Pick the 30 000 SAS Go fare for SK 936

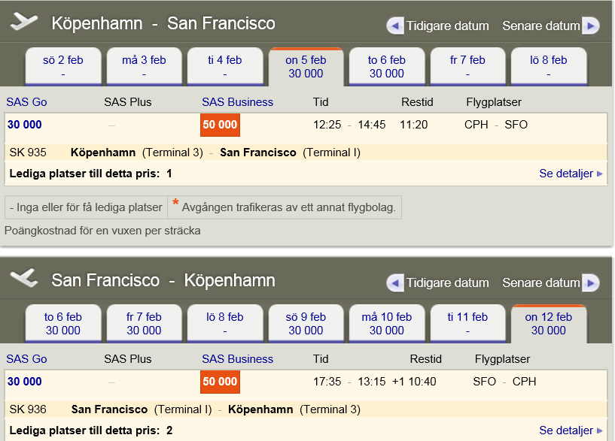25,382
